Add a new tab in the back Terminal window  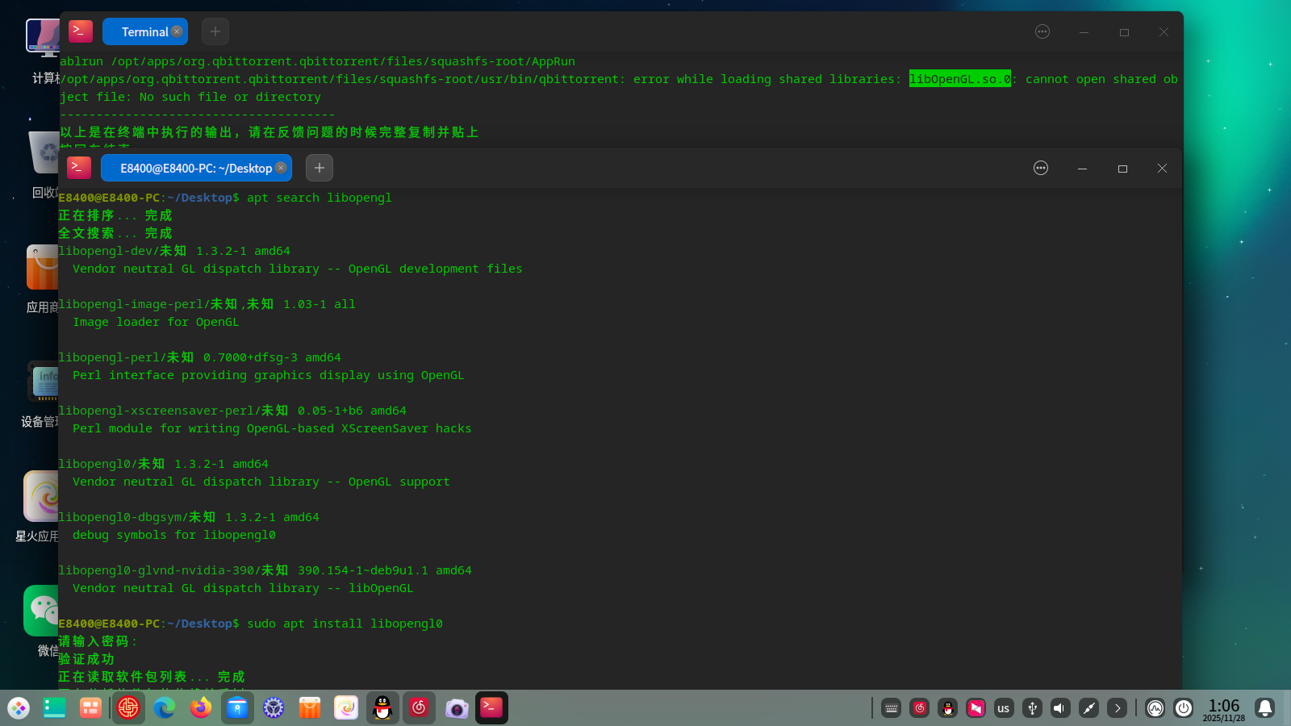[215, 31]
